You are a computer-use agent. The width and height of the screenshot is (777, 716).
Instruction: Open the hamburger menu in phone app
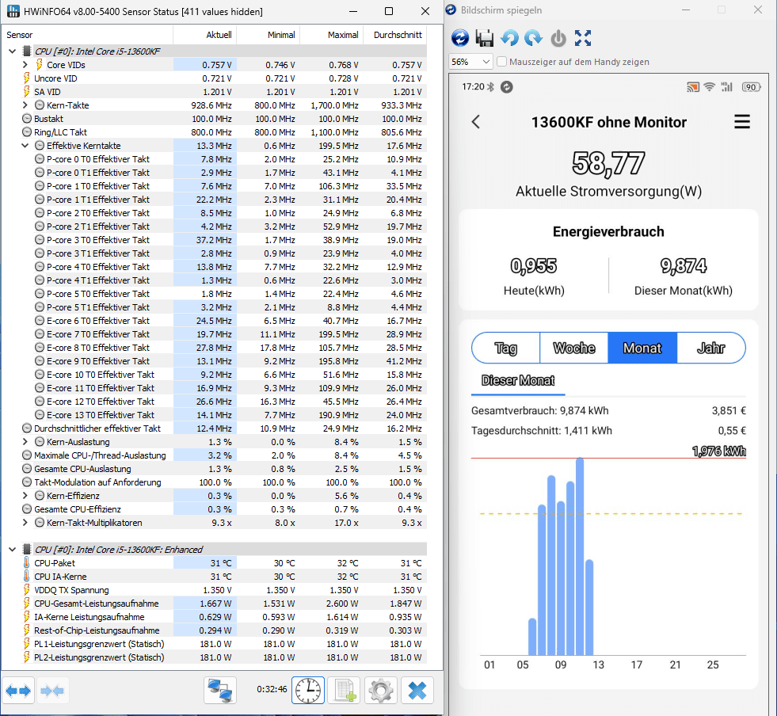point(742,122)
